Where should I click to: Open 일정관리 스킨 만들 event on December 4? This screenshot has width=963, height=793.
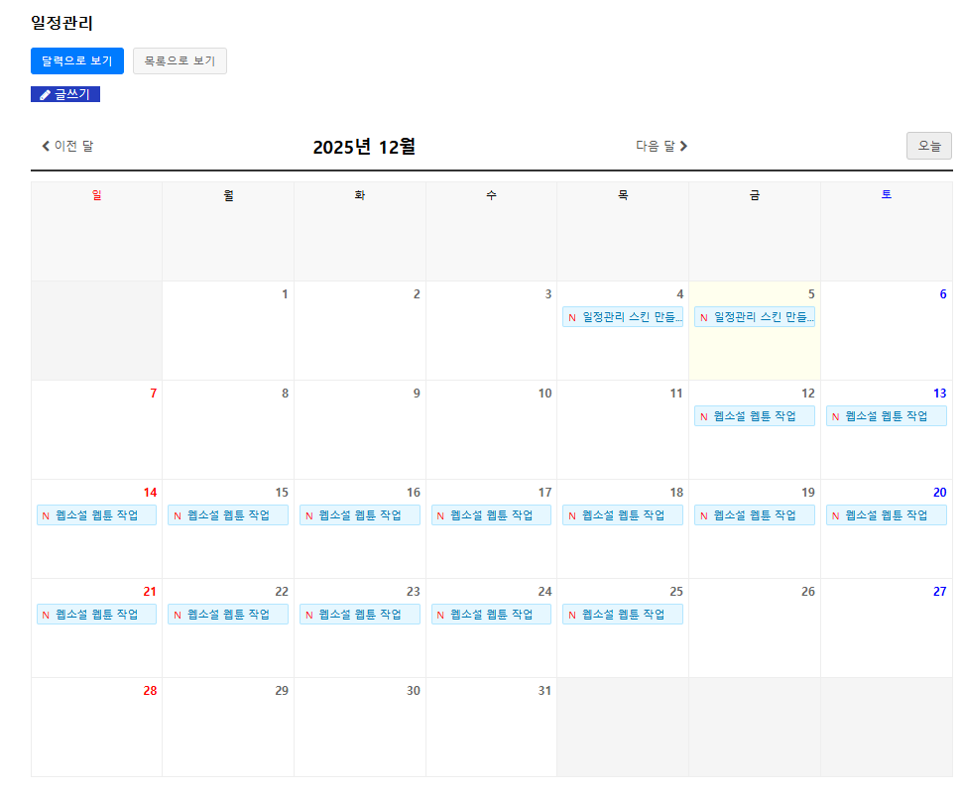(632, 317)
